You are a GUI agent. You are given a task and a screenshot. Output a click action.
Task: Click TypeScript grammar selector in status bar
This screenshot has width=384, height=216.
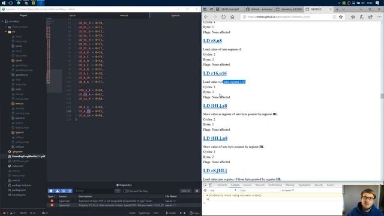[144, 214]
